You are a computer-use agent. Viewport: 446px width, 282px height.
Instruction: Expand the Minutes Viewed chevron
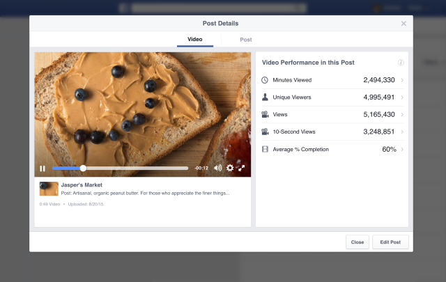coord(402,80)
